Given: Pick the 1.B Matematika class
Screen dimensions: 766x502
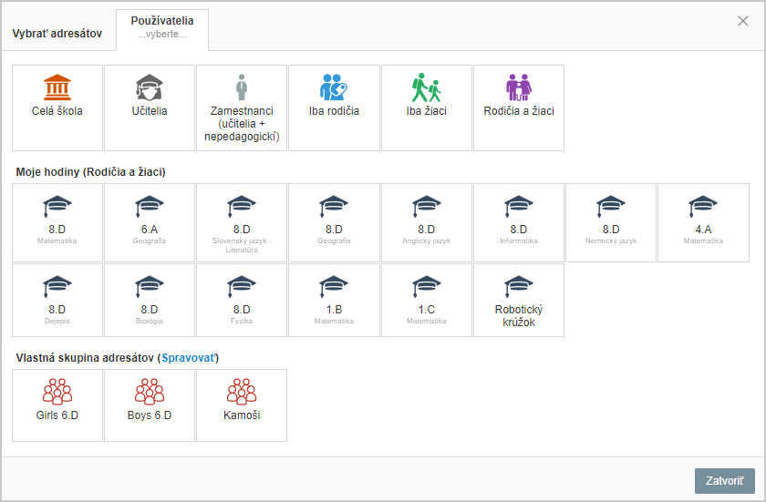Looking at the screenshot, I should point(334,300).
